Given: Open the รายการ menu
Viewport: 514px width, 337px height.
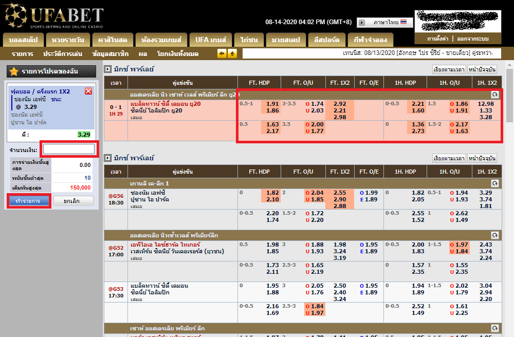Looking at the screenshot, I should pyautogui.click(x=23, y=54).
